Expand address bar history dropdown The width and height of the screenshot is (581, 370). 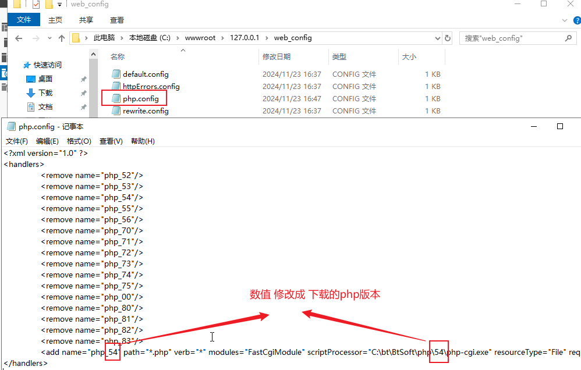tap(437, 38)
